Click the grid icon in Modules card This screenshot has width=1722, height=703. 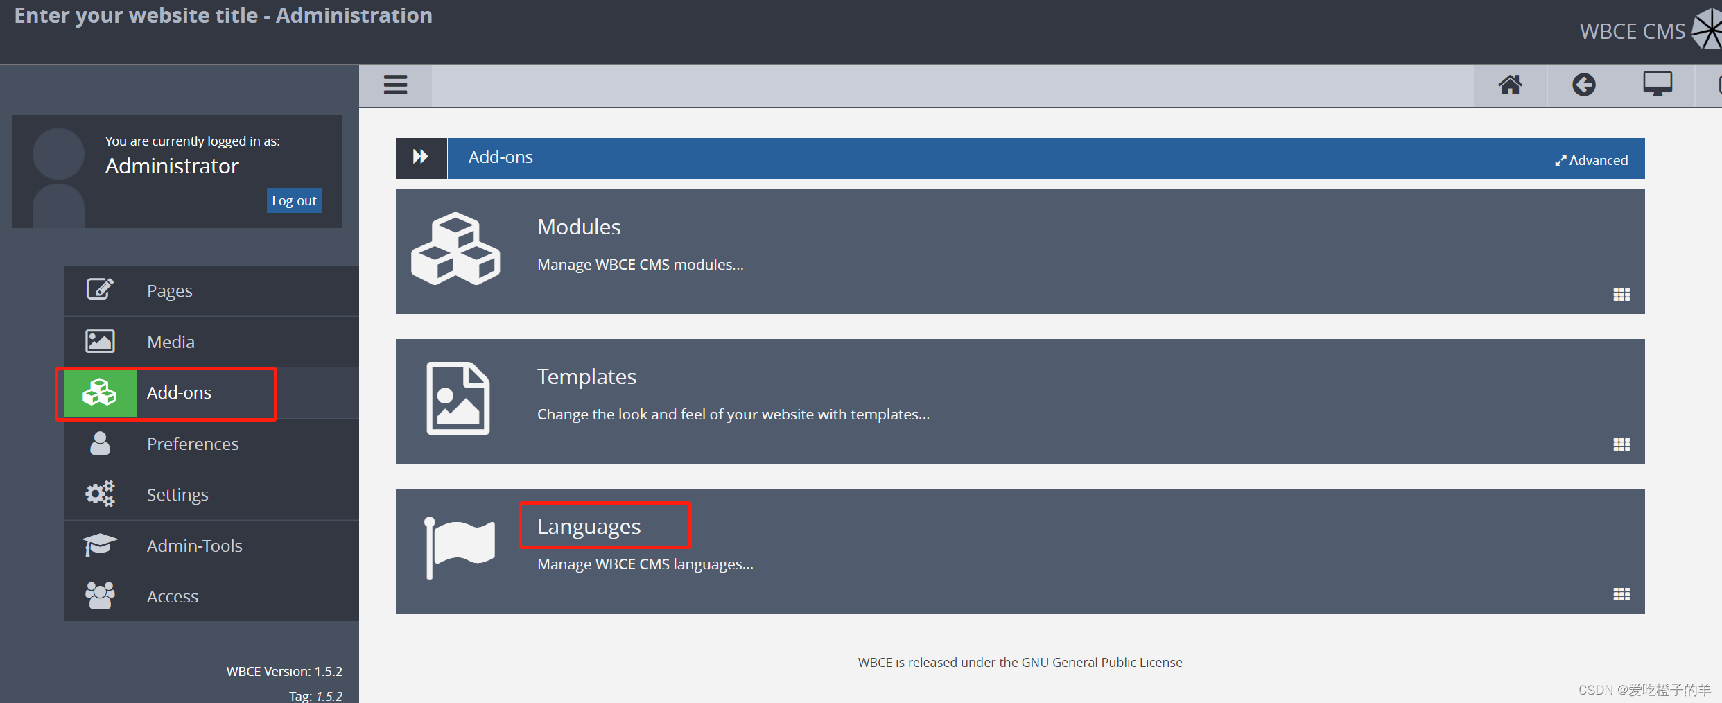coord(1621,295)
